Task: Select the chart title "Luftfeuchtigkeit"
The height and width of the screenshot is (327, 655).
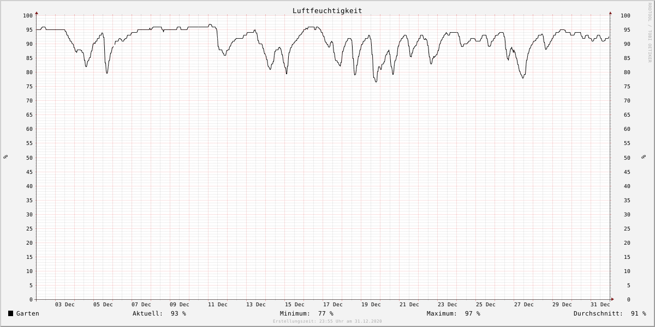Action: click(327, 11)
